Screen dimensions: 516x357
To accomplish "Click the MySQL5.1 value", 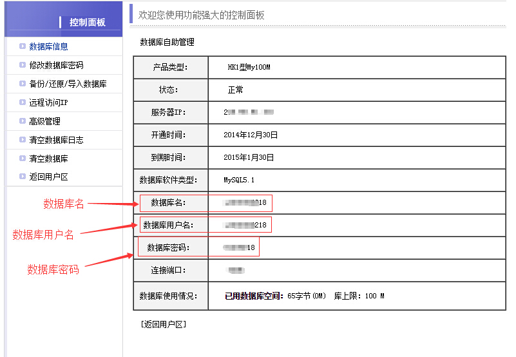I will (239, 180).
